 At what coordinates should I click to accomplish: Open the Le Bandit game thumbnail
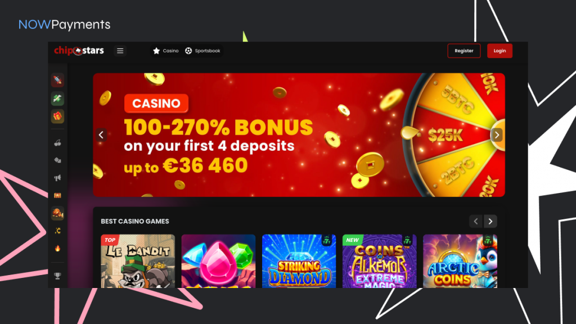pos(138,261)
